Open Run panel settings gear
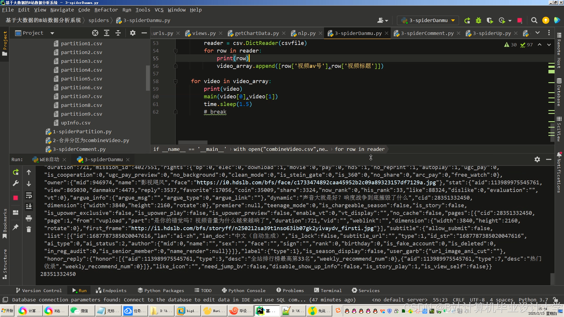The image size is (564, 317). point(537,159)
